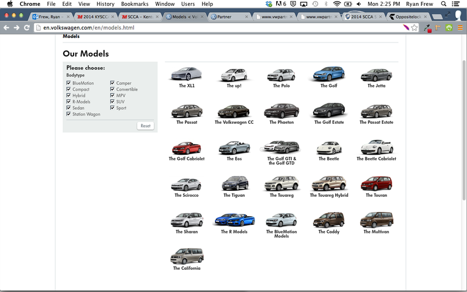This screenshot has width=467, height=292.
Task: Bookmark page with star icon
Action: 414,27
